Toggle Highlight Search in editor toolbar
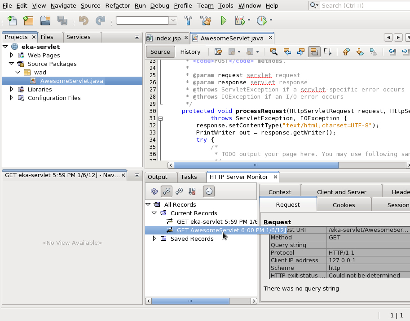410x321 pixels. 314,52
